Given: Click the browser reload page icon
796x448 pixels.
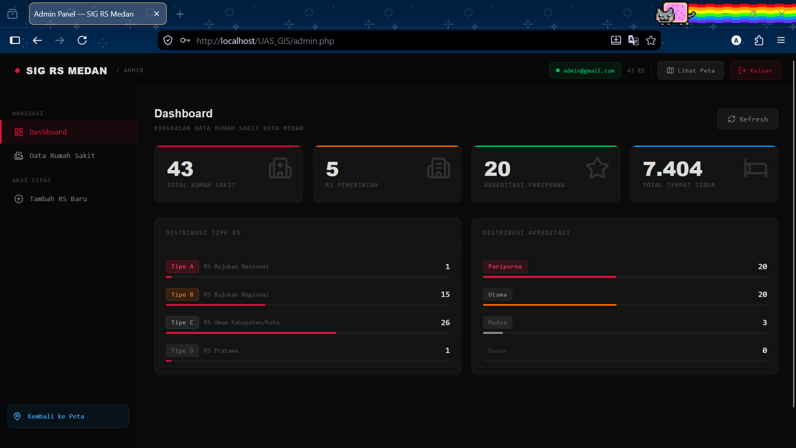Looking at the screenshot, I should (x=82, y=40).
